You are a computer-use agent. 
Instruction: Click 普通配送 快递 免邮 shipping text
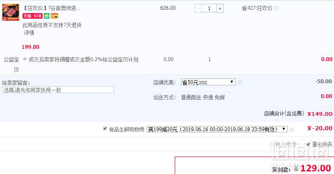203,98
